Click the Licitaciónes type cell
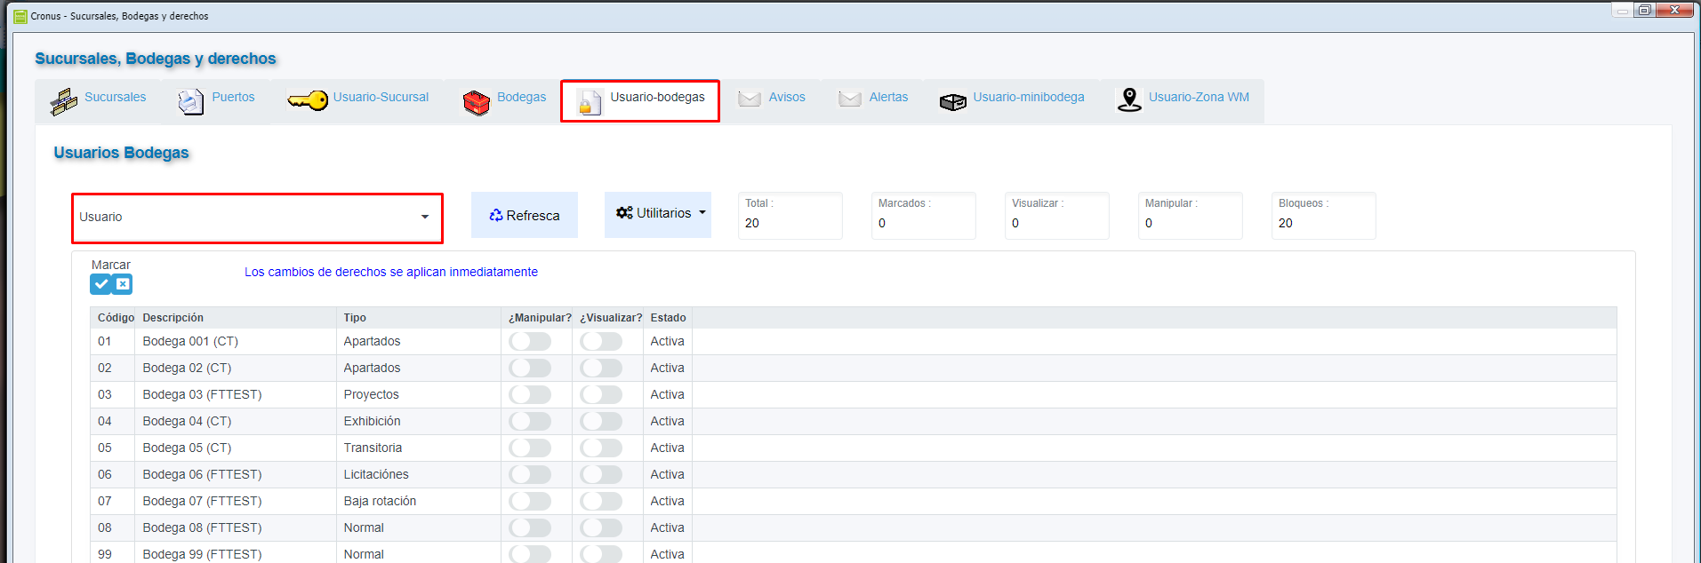 (419, 474)
